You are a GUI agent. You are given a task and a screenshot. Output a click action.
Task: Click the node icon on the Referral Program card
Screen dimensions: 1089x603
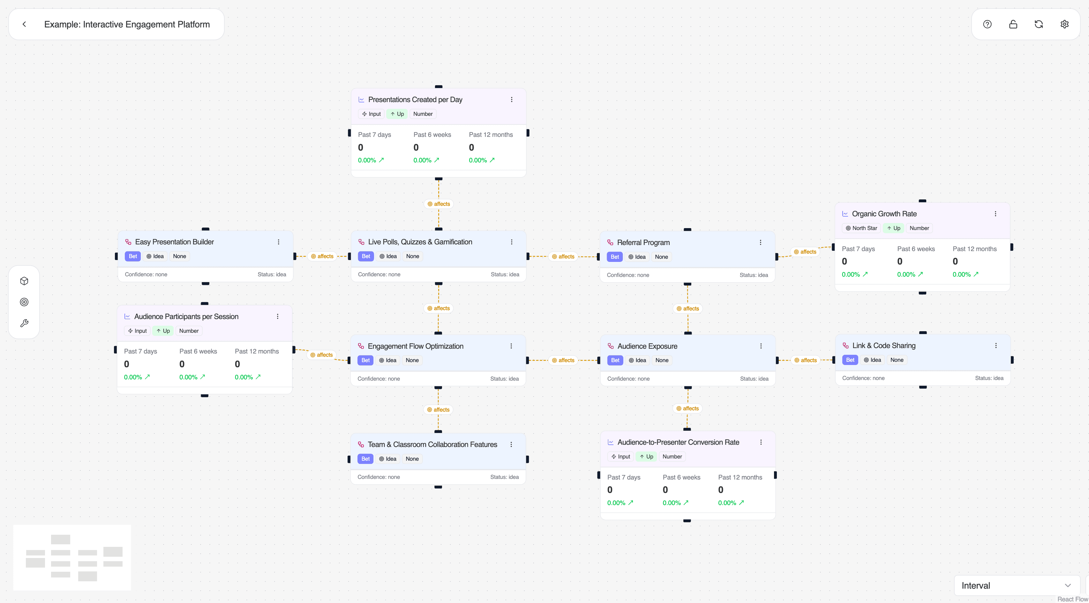pyautogui.click(x=610, y=242)
